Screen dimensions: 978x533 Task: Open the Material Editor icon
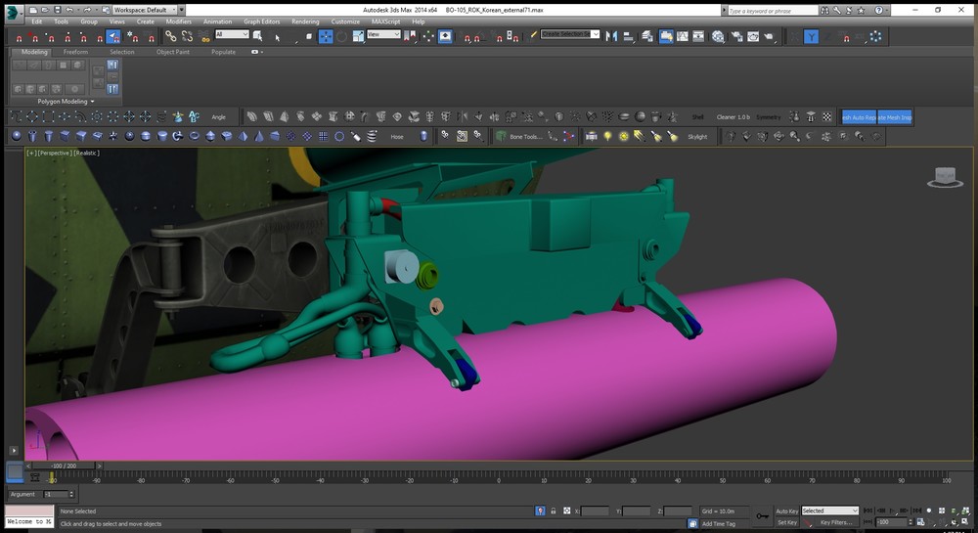(718, 36)
